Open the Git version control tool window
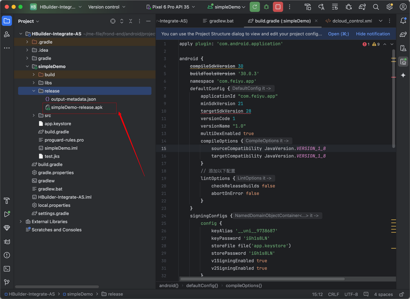Image resolution: width=410 pixels, height=299 pixels. coord(7,282)
